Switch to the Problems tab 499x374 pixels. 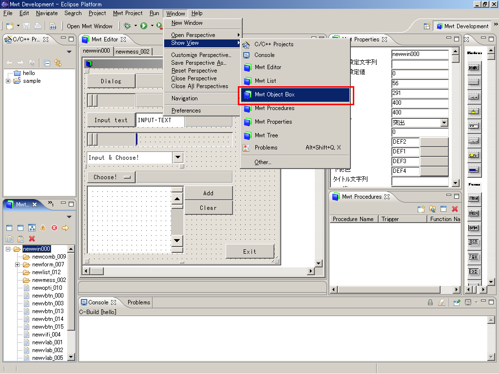pos(139,302)
